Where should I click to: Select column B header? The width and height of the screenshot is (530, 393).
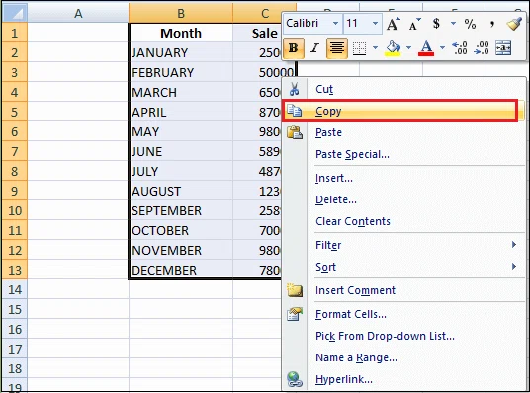181,13
